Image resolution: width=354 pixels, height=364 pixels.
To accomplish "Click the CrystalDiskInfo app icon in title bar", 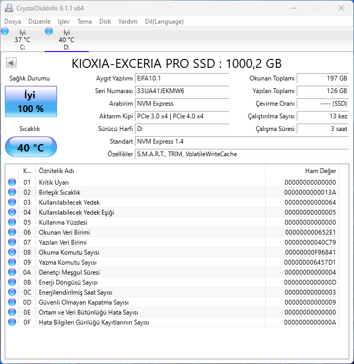I will tap(9, 8).
